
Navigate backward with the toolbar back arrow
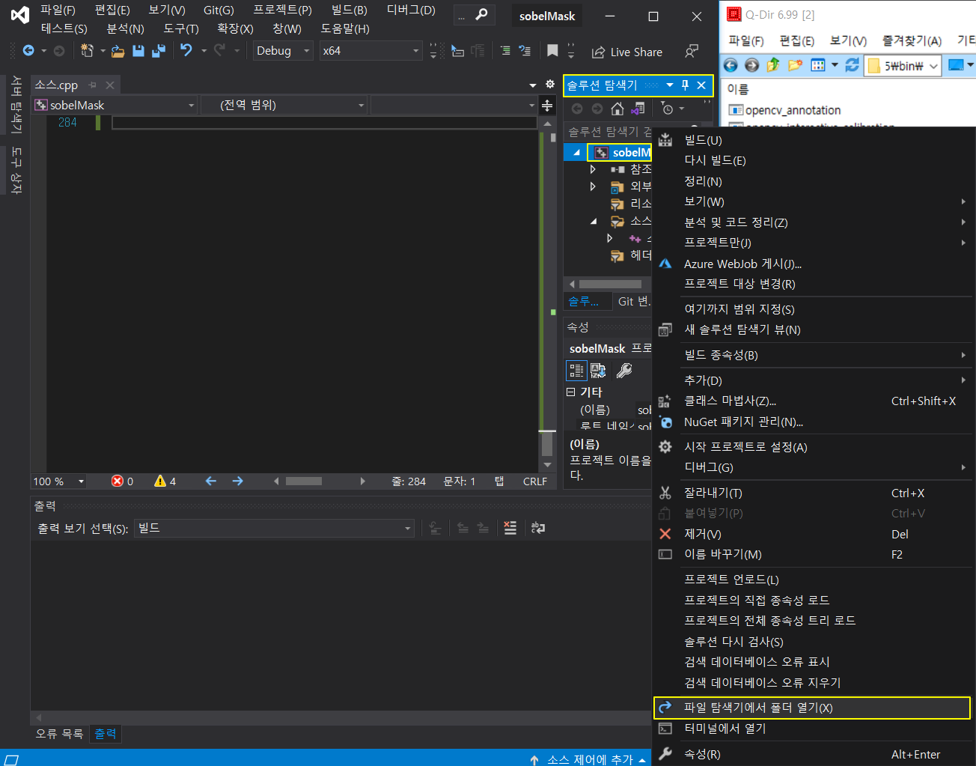pos(28,50)
